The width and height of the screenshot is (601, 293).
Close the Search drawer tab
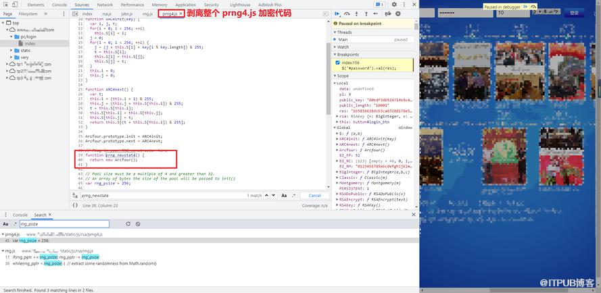coord(50,215)
